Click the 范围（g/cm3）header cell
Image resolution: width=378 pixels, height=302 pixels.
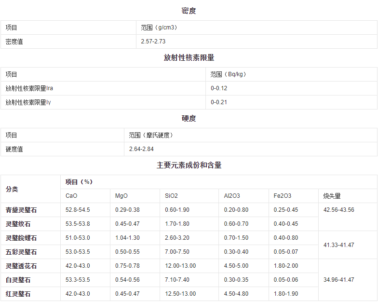click(x=159, y=27)
